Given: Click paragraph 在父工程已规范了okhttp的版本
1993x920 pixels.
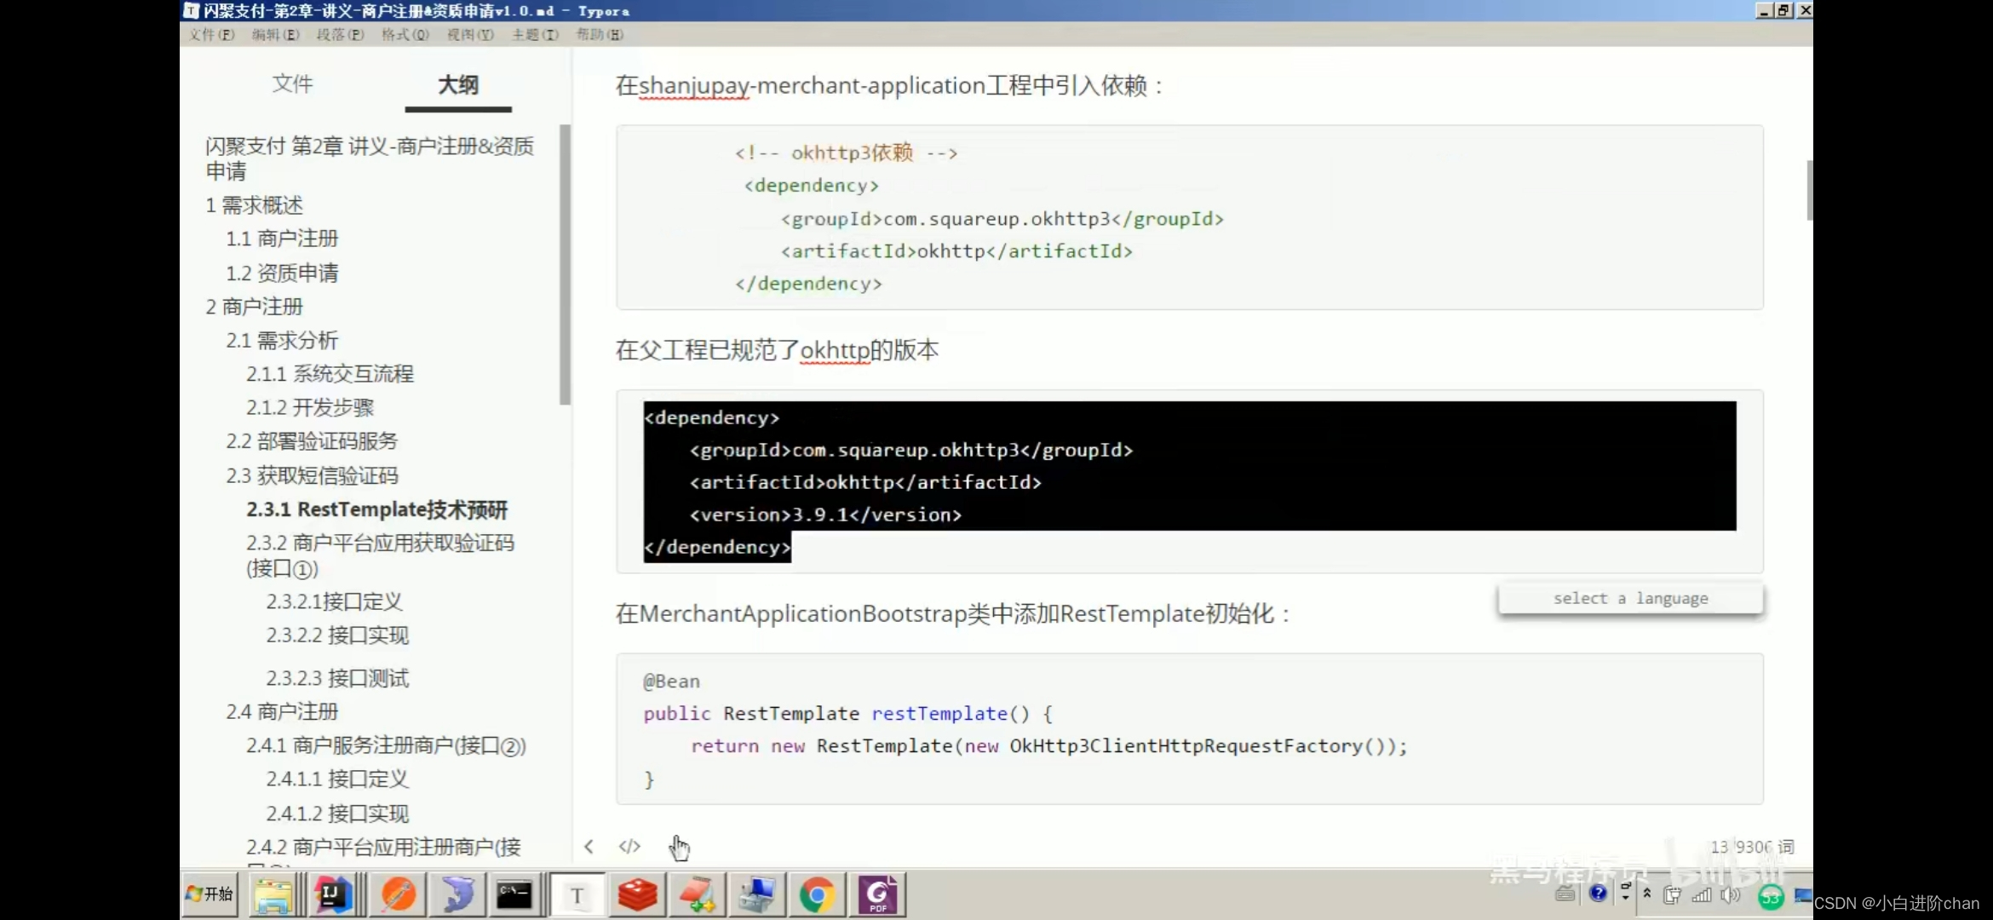Looking at the screenshot, I should (x=777, y=350).
